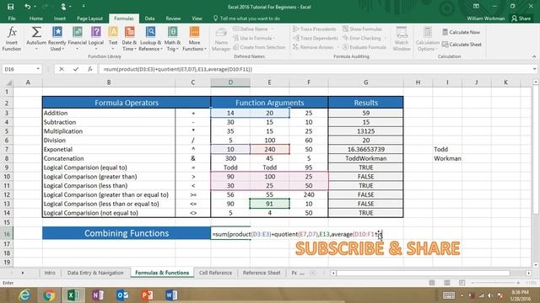This screenshot has height=303, width=540.
Task: Open Internet Explorer from taskbar
Action: [24, 295]
